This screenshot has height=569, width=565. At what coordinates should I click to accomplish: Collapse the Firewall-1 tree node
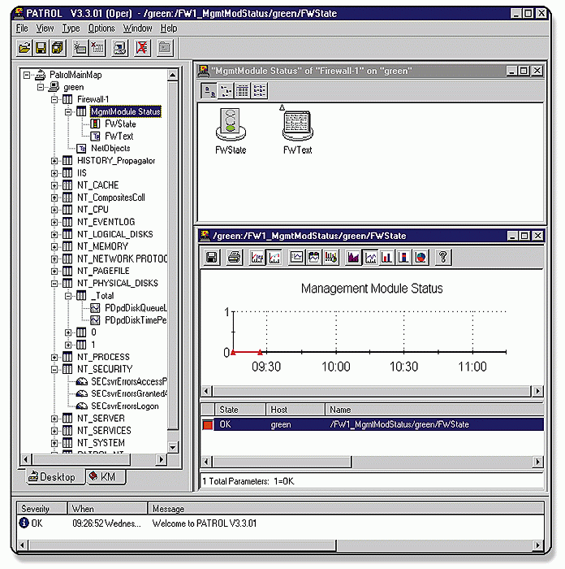click(54, 99)
